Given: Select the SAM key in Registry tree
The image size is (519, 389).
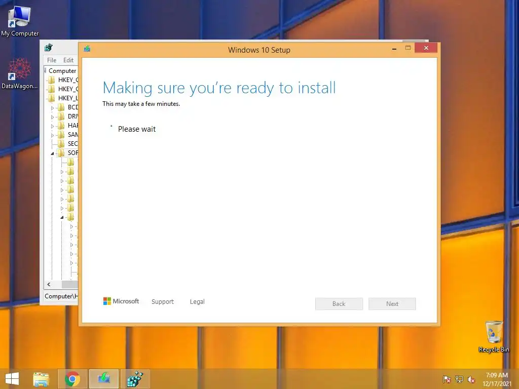Looking at the screenshot, I should [x=73, y=135].
